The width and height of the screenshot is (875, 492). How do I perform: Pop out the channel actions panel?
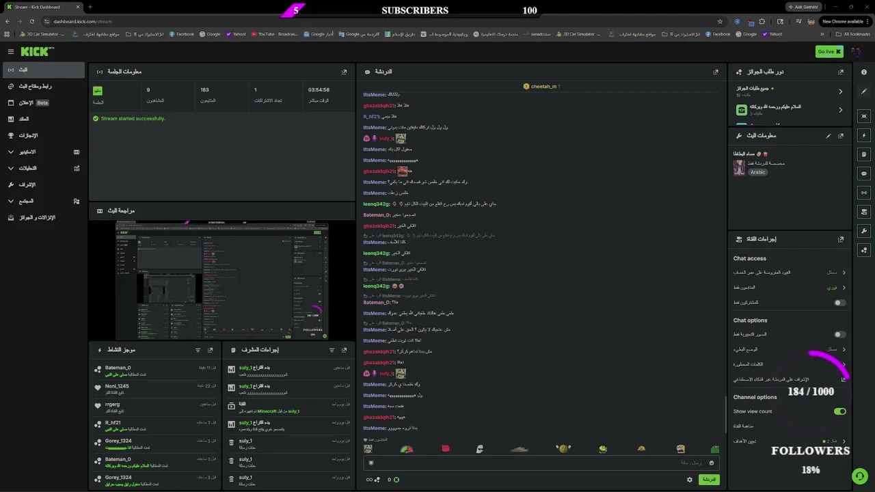[x=841, y=239]
